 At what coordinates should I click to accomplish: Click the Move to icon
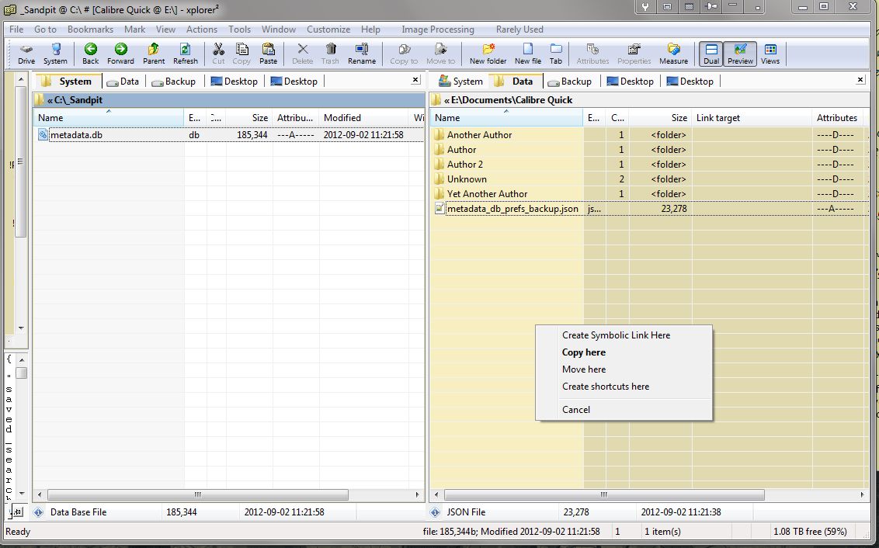[x=440, y=54]
